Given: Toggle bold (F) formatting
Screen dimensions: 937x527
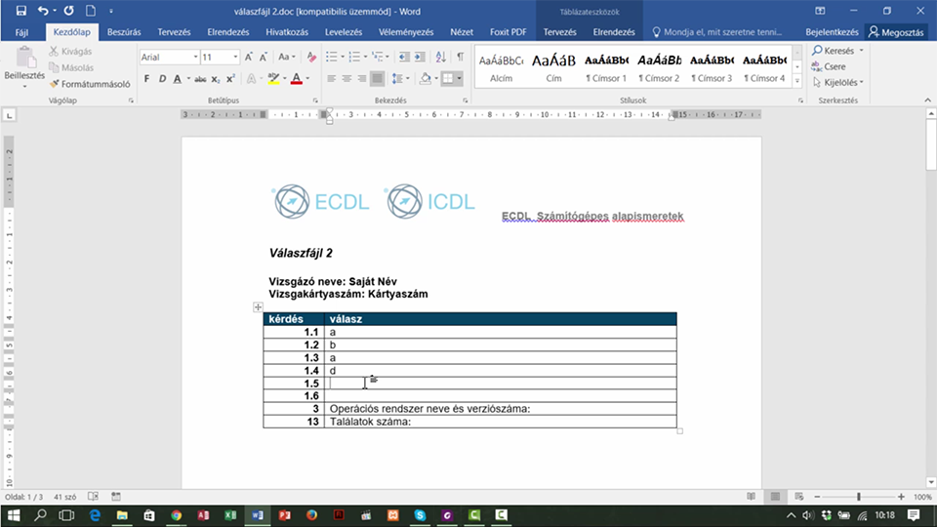Looking at the screenshot, I should pyautogui.click(x=147, y=79).
